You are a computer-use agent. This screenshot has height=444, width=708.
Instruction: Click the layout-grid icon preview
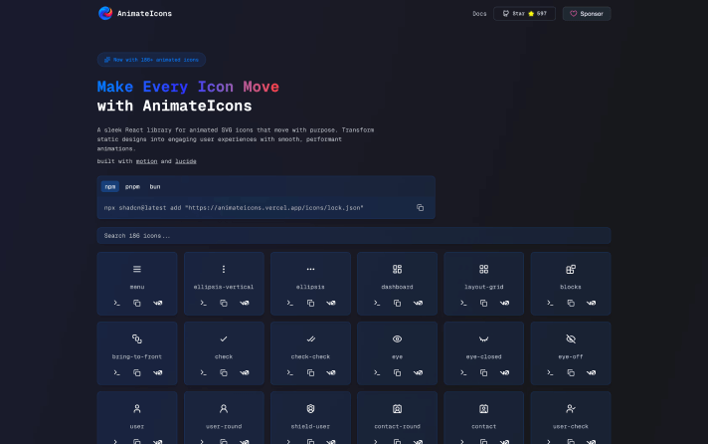click(483, 270)
